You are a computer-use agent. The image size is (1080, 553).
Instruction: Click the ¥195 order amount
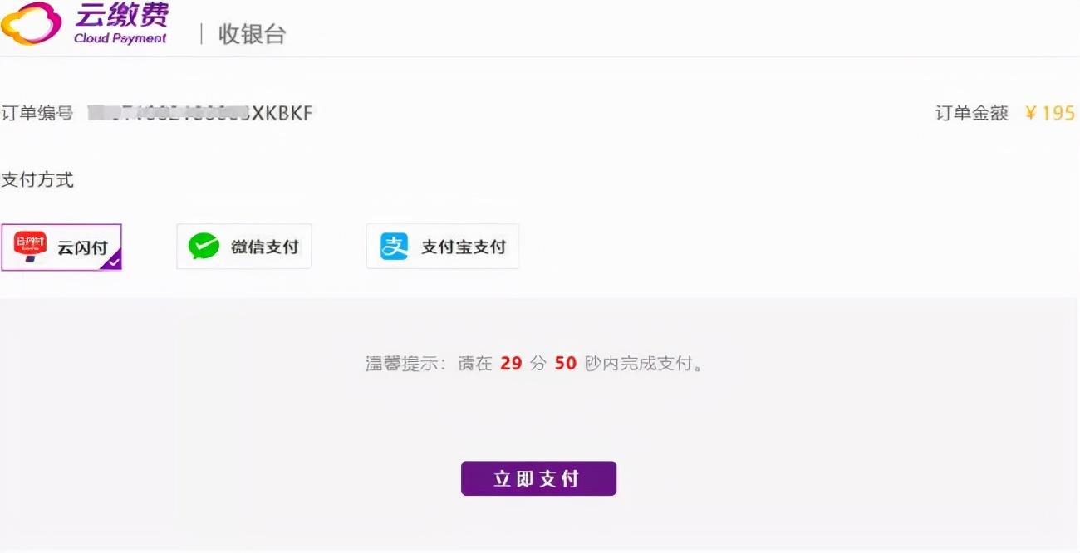pyautogui.click(x=1050, y=113)
